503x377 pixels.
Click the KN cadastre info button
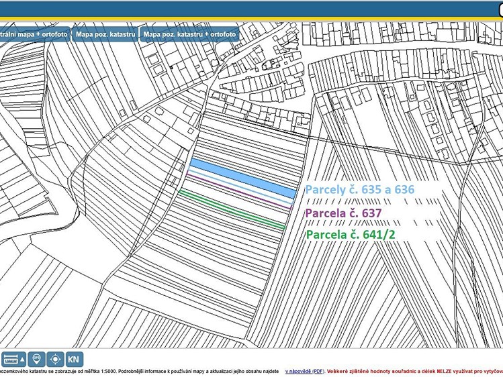pyautogui.click(x=74, y=360)
